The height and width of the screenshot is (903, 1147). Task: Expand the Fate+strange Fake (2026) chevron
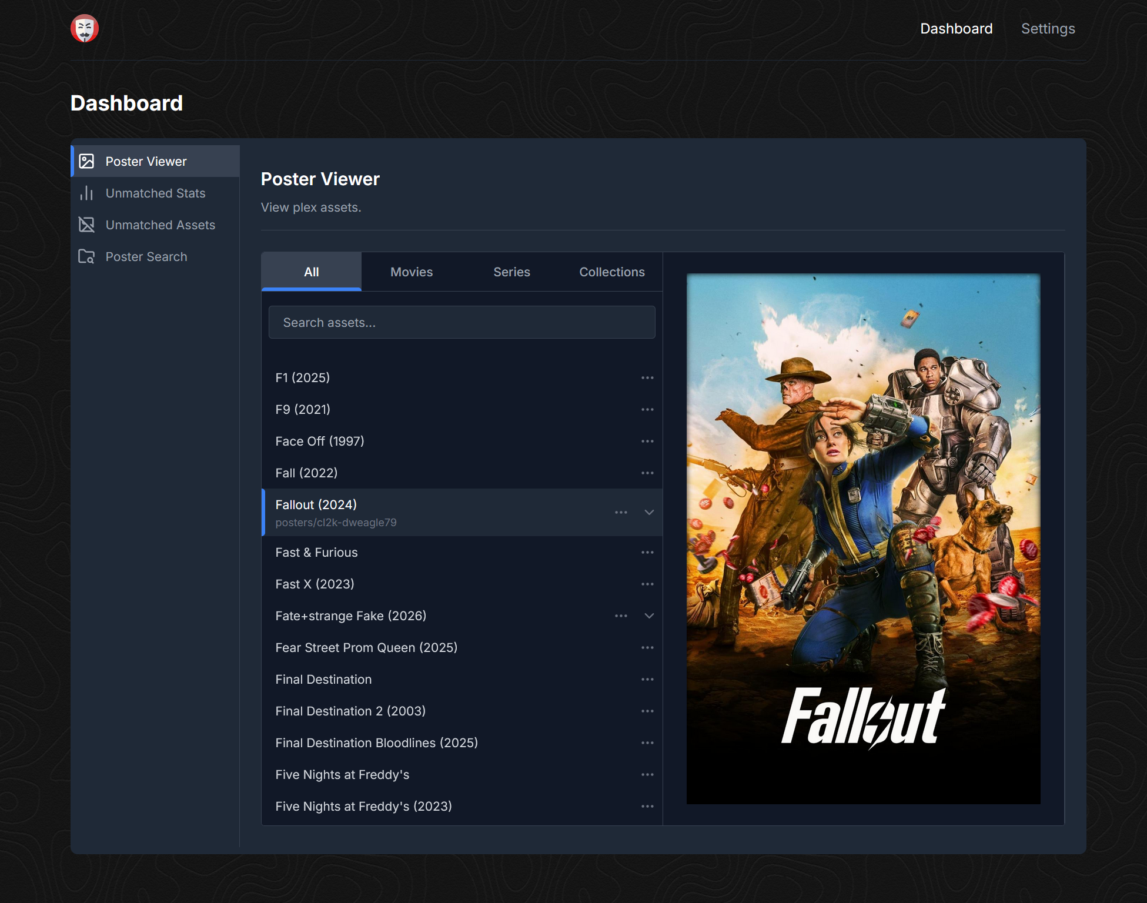pyautogui.click(x=649, y=616)
